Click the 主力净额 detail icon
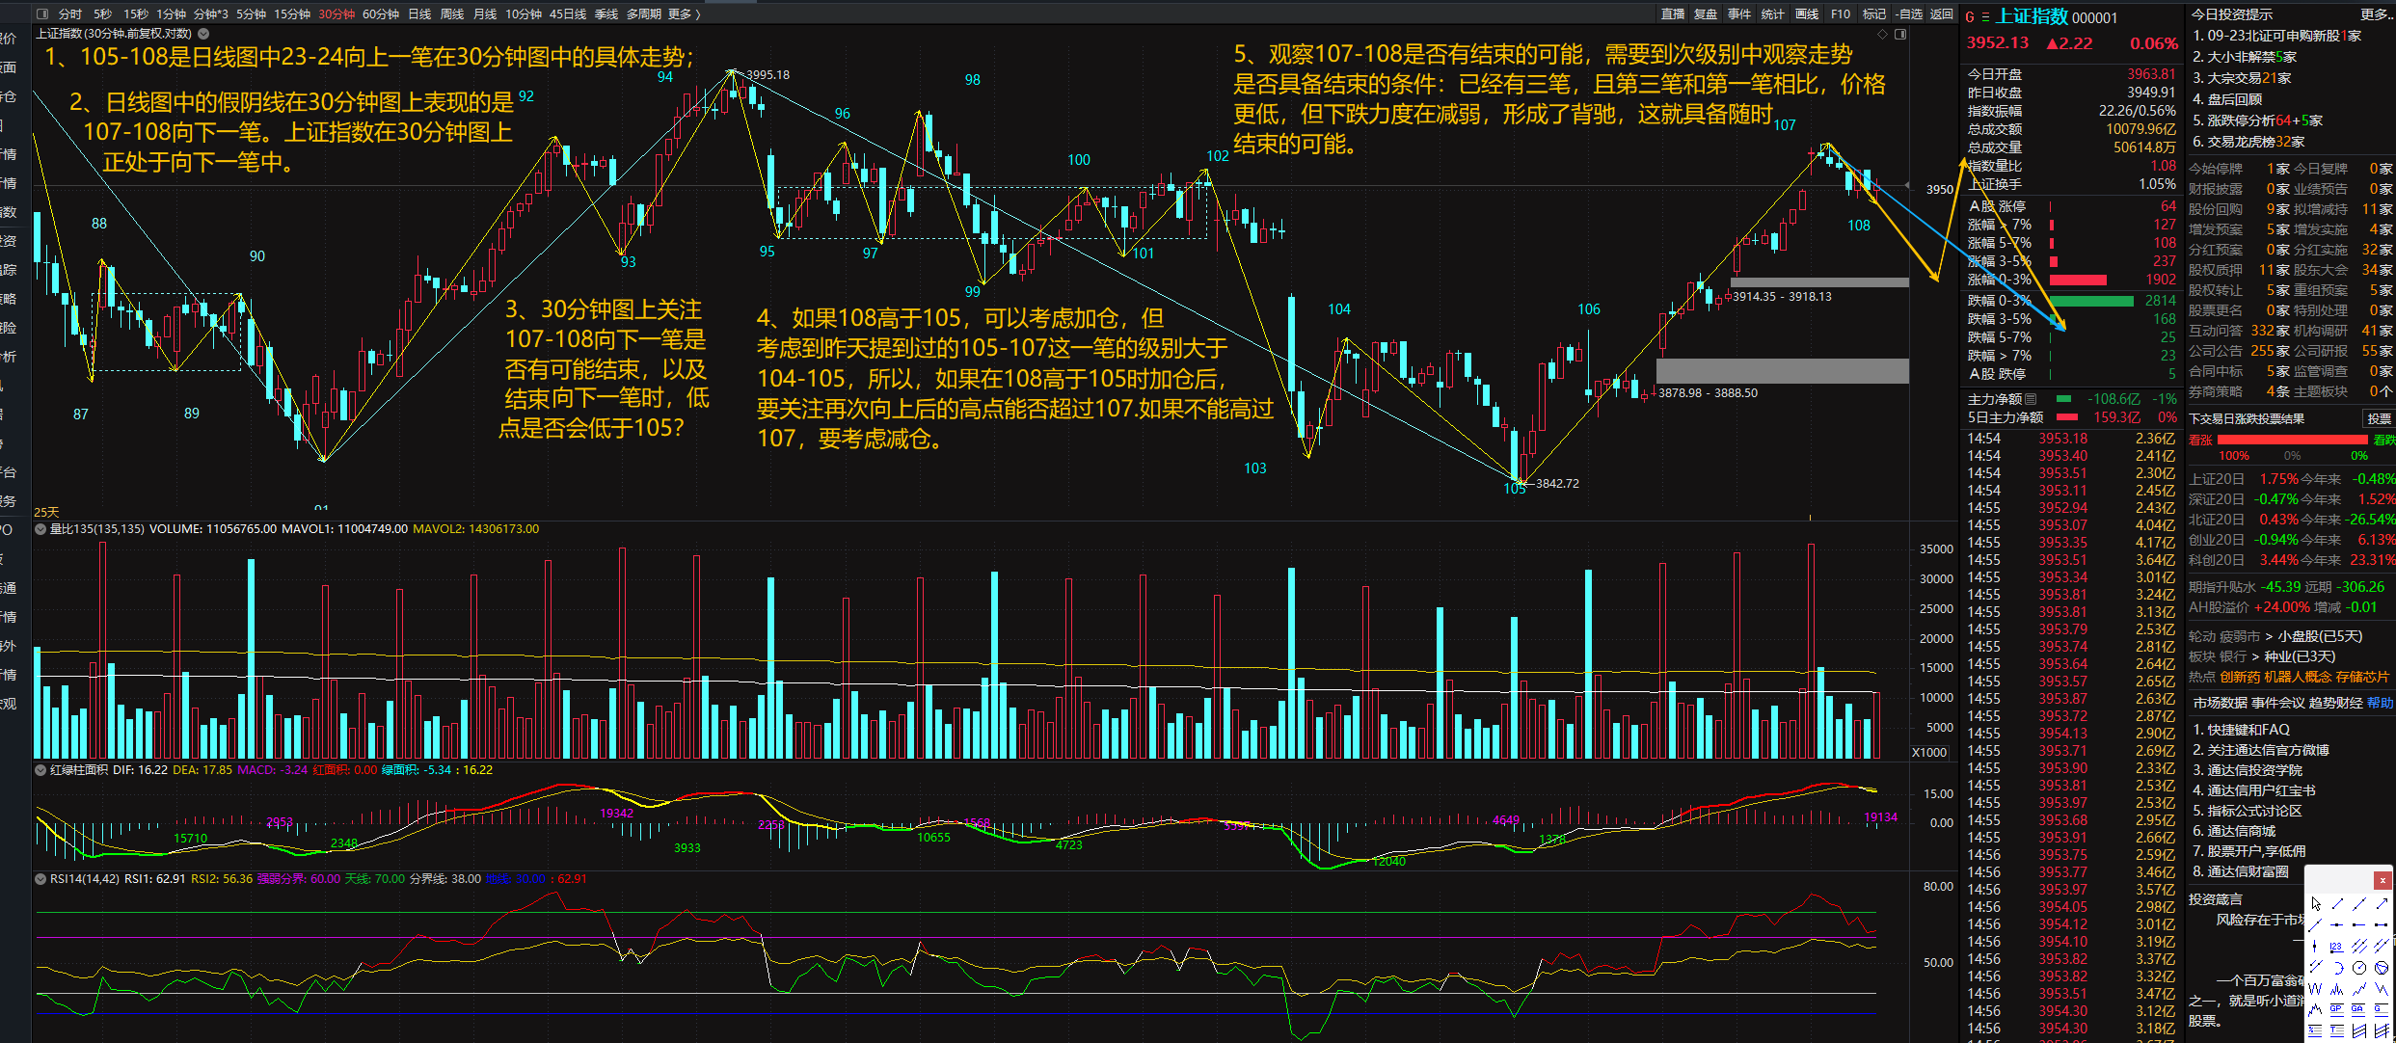The height and width of the screenshot is (1043, 2396). click(2031, 399)
